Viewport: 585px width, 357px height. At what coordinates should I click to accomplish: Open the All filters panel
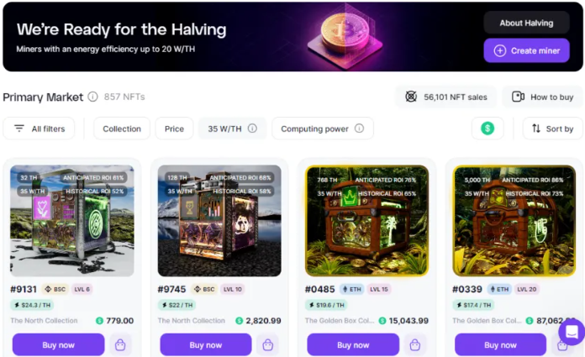pos(39,129)
